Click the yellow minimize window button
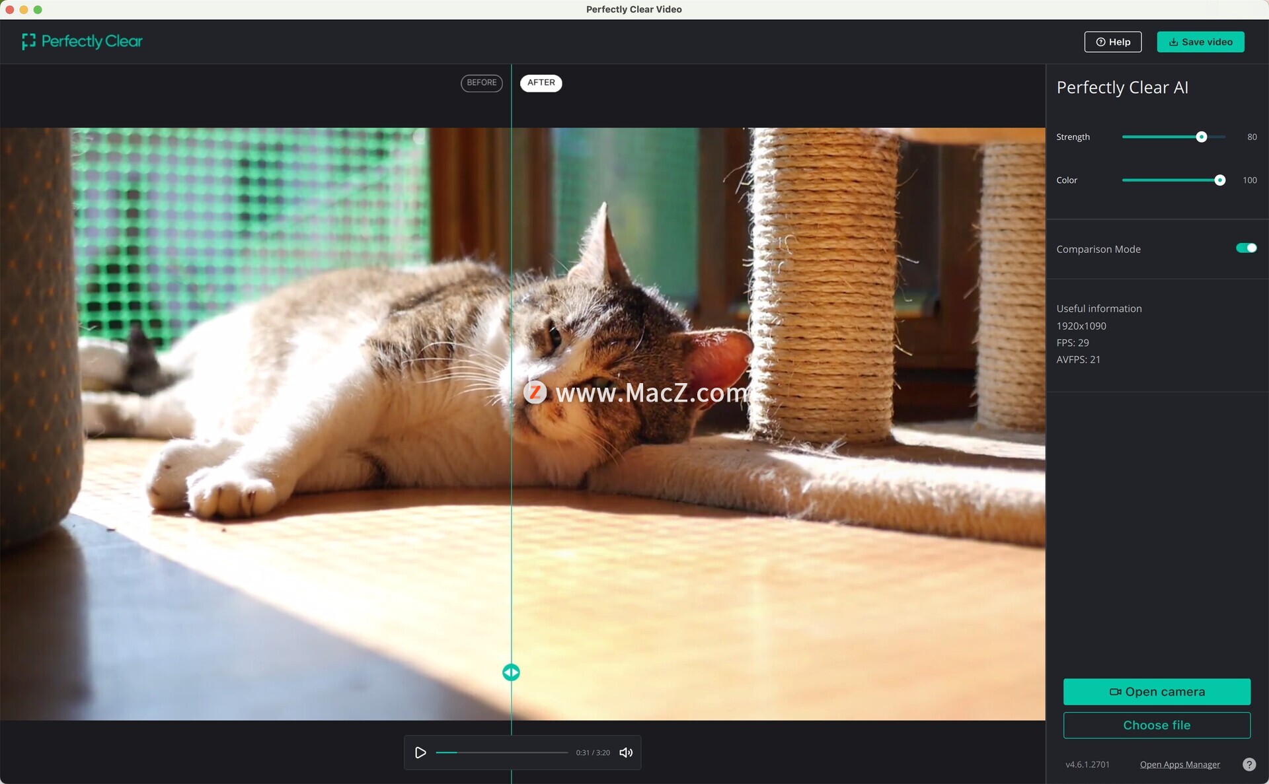This screenshot has height=784, width=1269. click(x=23, y=9)
